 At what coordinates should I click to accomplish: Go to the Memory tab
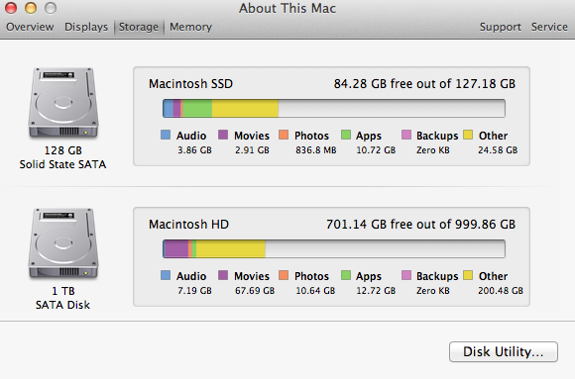pyautogui.click(x=190, y=27)
